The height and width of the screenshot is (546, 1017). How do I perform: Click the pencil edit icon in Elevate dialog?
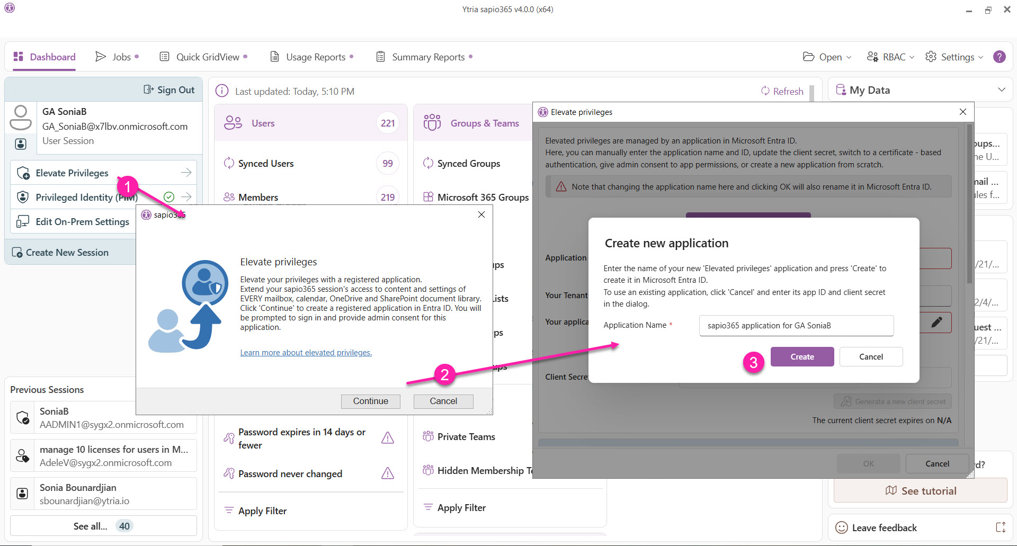[x=936, y=322]
